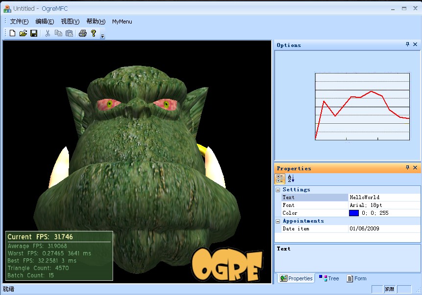Open the MyMenu menu
422x295 pixels.
pos(122,22)
